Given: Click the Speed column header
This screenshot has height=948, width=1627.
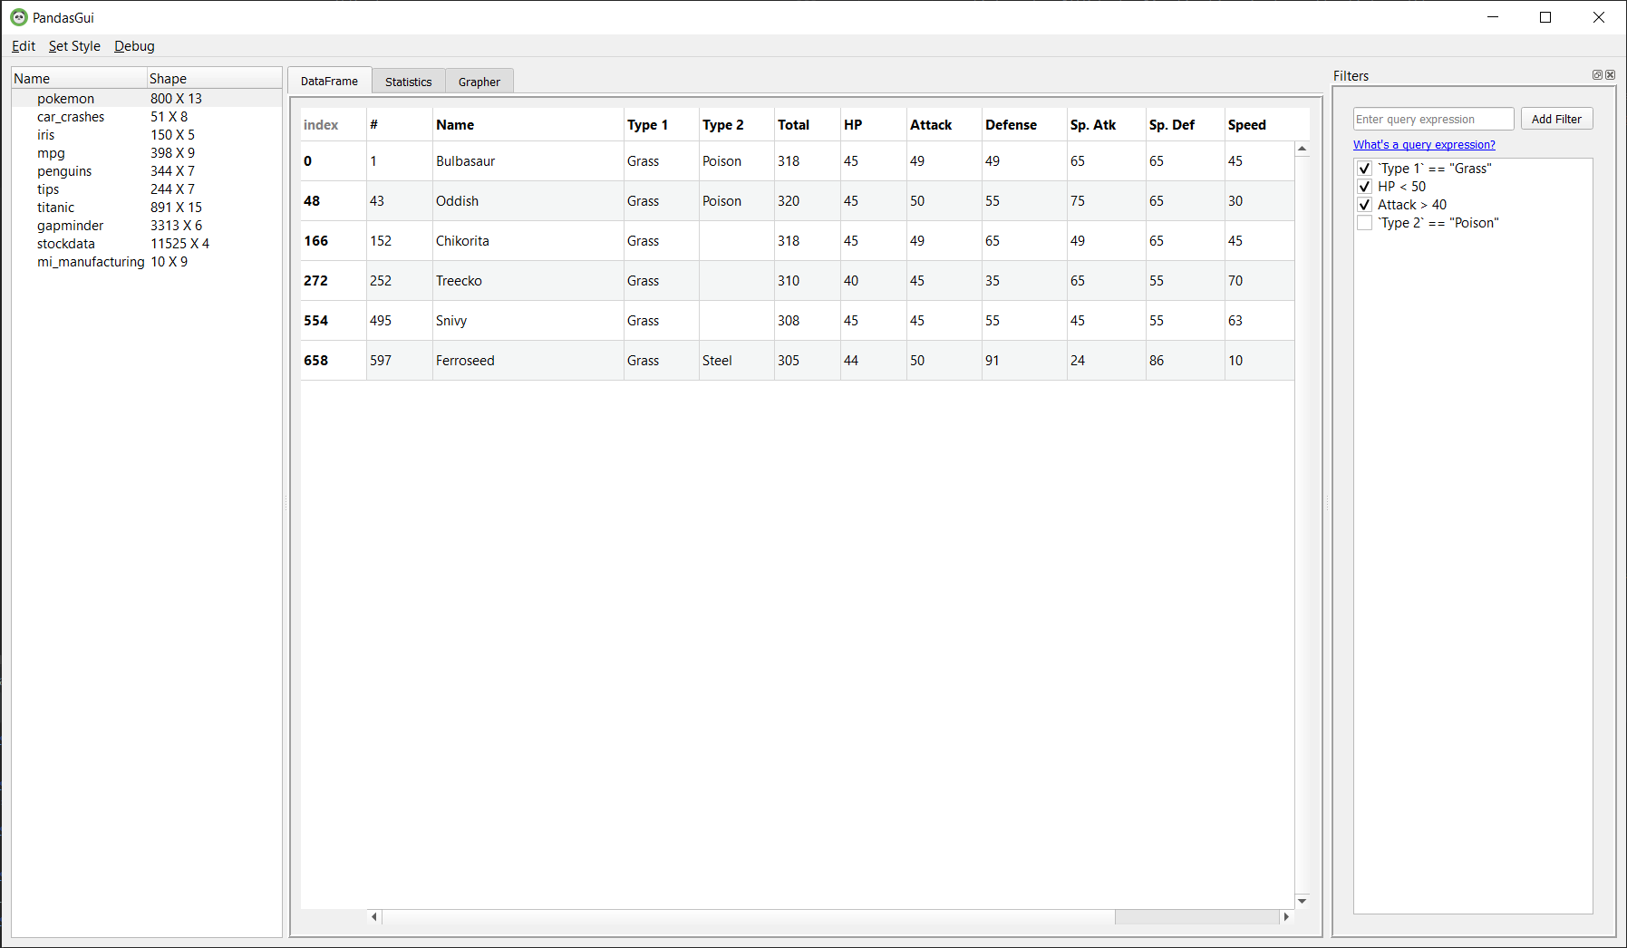Looking at the screenshot, I should coord(1260,125).
